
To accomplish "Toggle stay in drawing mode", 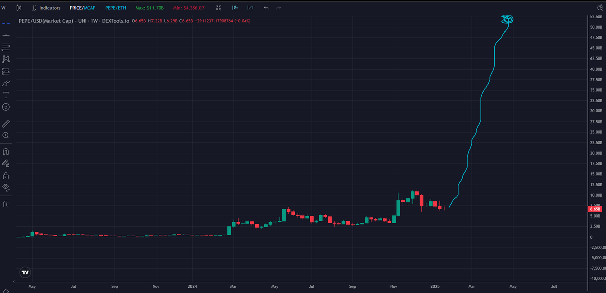I will pos(6,163).
